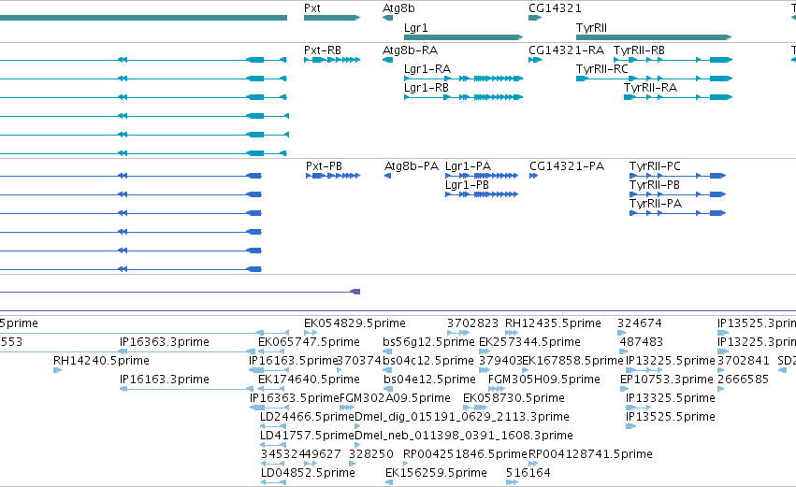This screenshot has height=487, width=796.
Task: Click the EK156259.5prime EST
Action: coord(436,473)
